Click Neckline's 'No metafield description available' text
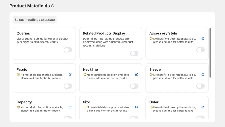Viewport: 225px width, 127px height. 108,76
